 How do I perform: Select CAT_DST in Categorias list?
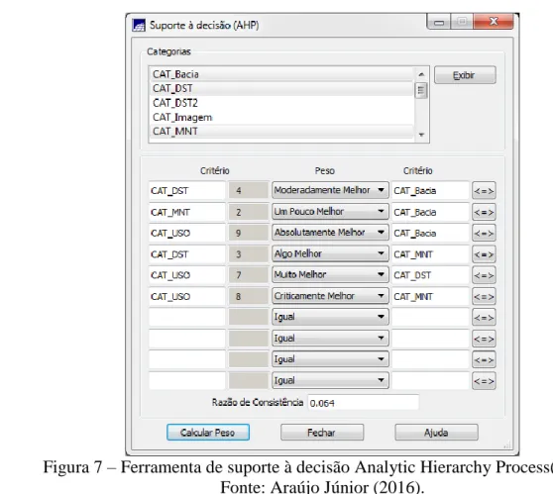[281, 88]
